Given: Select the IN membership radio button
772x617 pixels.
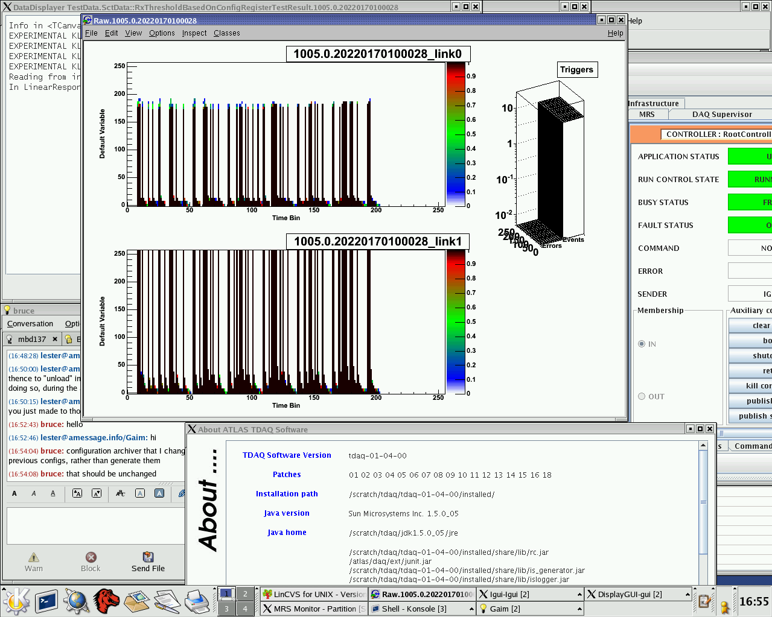Looking at the screenshot, I should [x=642, y=344].
